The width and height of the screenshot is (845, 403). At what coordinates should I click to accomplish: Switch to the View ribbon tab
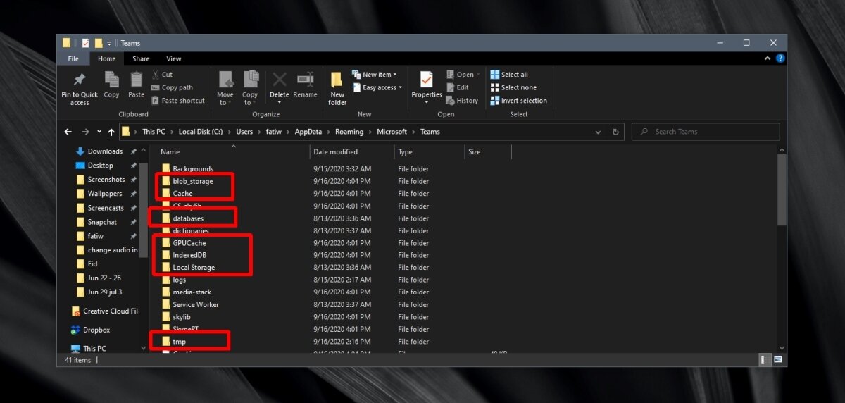(174, 59)
